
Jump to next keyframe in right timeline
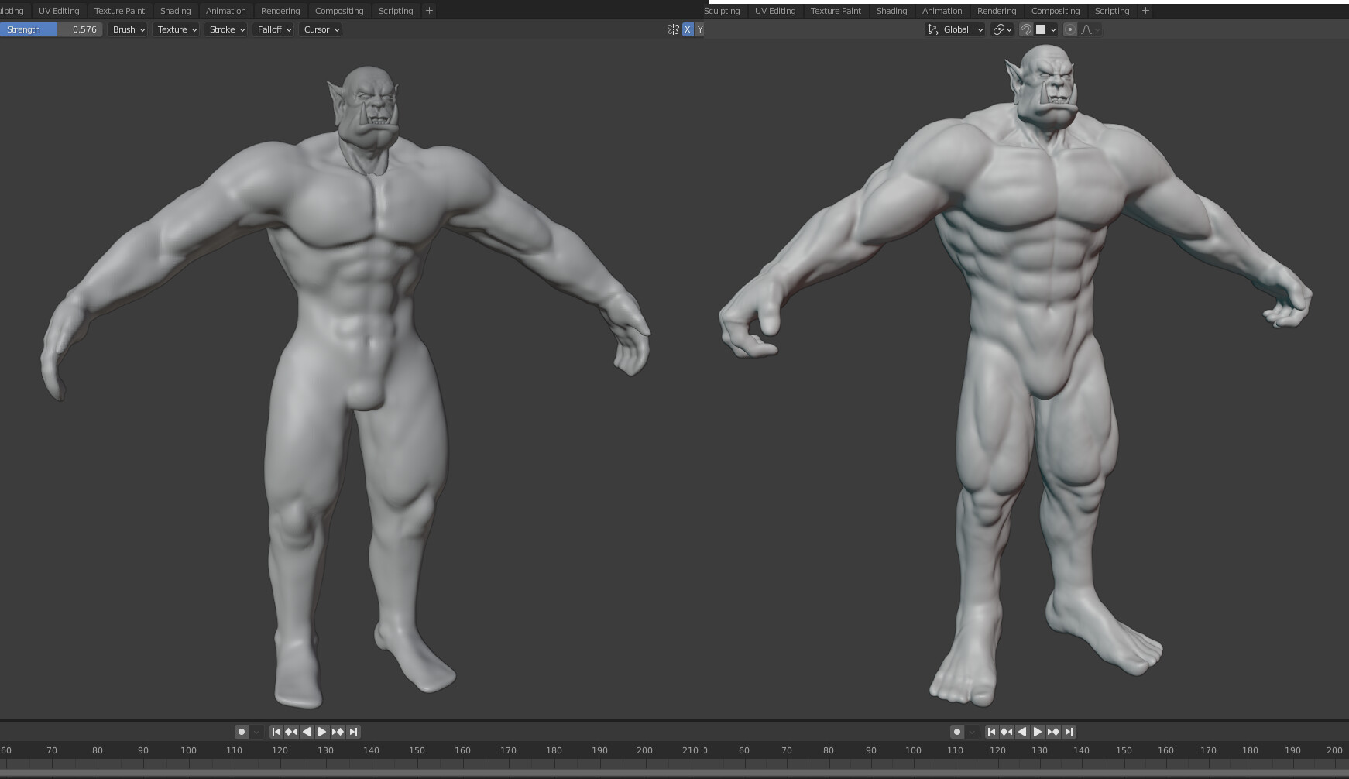click(1053, 732)
